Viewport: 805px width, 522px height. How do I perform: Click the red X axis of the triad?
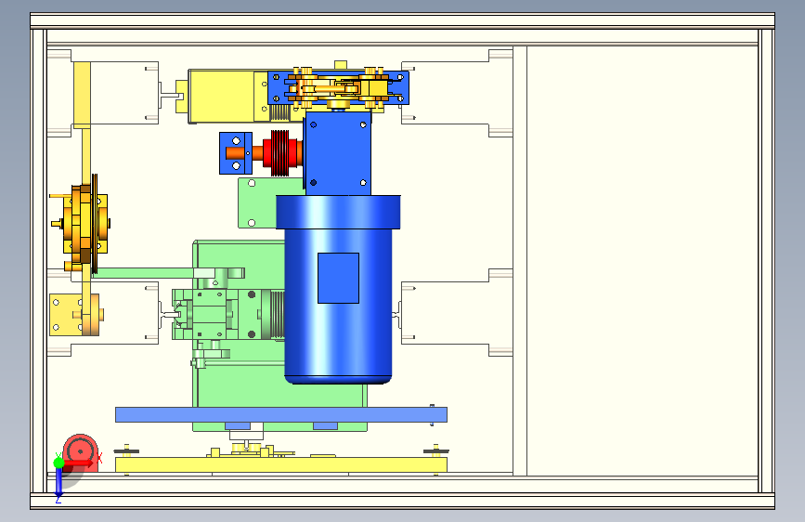point(78,463)
